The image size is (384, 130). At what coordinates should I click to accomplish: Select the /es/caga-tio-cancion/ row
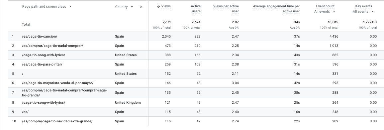196,36
